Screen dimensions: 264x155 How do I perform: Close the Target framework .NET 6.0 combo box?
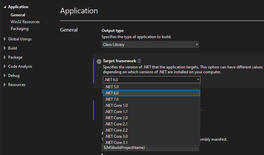(152, 79)
